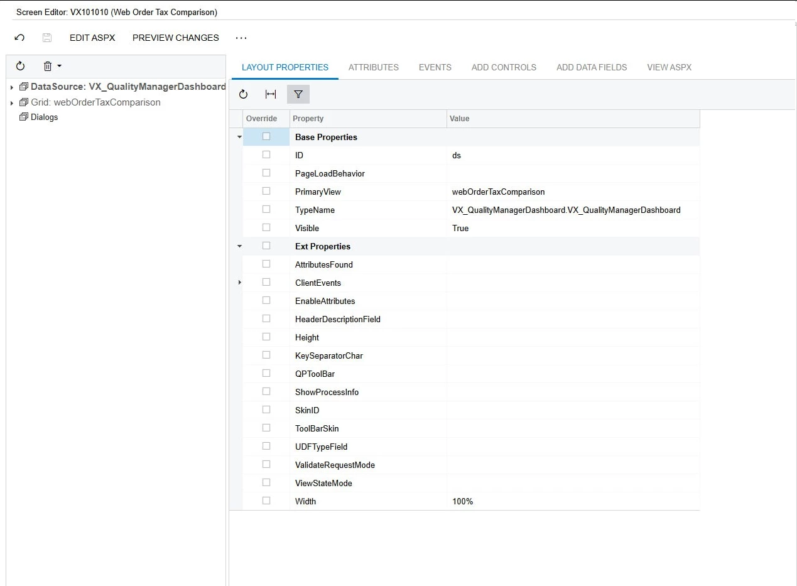The image size is (797, 586).
Task: Expand the ClientEvents property row
Action: (x=239, y=282)
